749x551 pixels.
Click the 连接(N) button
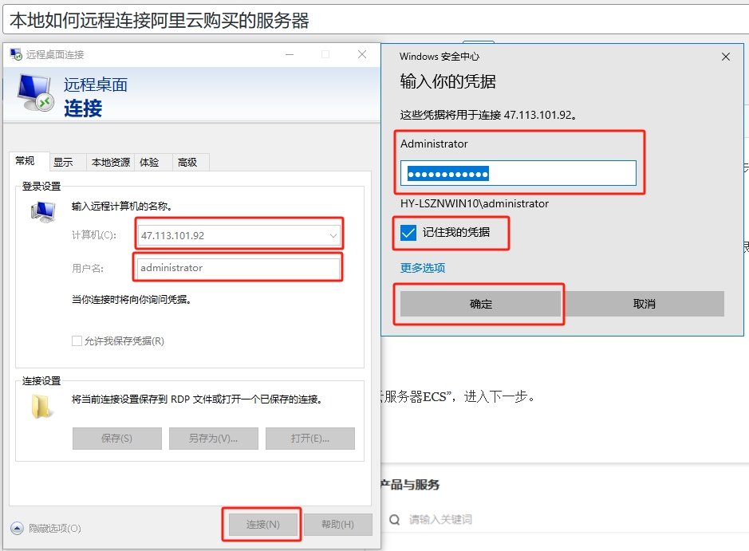pos(262,524)
